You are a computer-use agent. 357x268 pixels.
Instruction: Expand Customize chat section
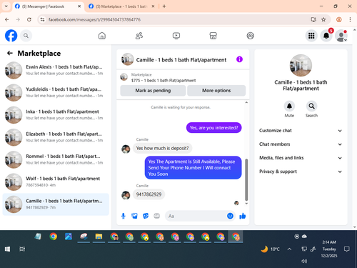point(301,131)
